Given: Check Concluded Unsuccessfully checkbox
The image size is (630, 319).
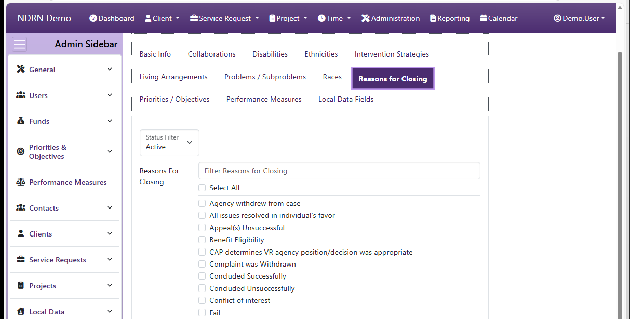Looking at the screenshot, I should (x=202, y=288).
